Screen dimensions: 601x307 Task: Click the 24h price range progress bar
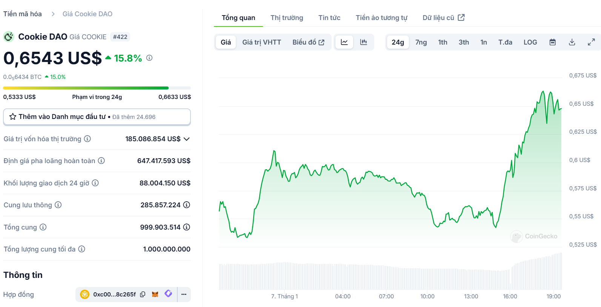[x=97, y=88]
